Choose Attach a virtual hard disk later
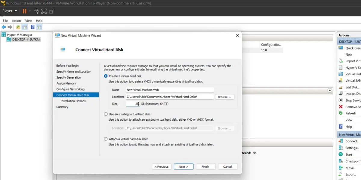Screen dimensions: 361x180 106,139
